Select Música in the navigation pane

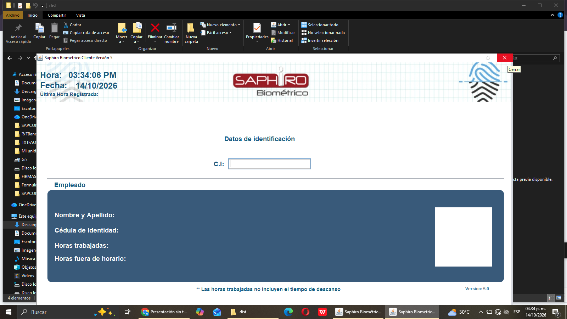point(25,259)
